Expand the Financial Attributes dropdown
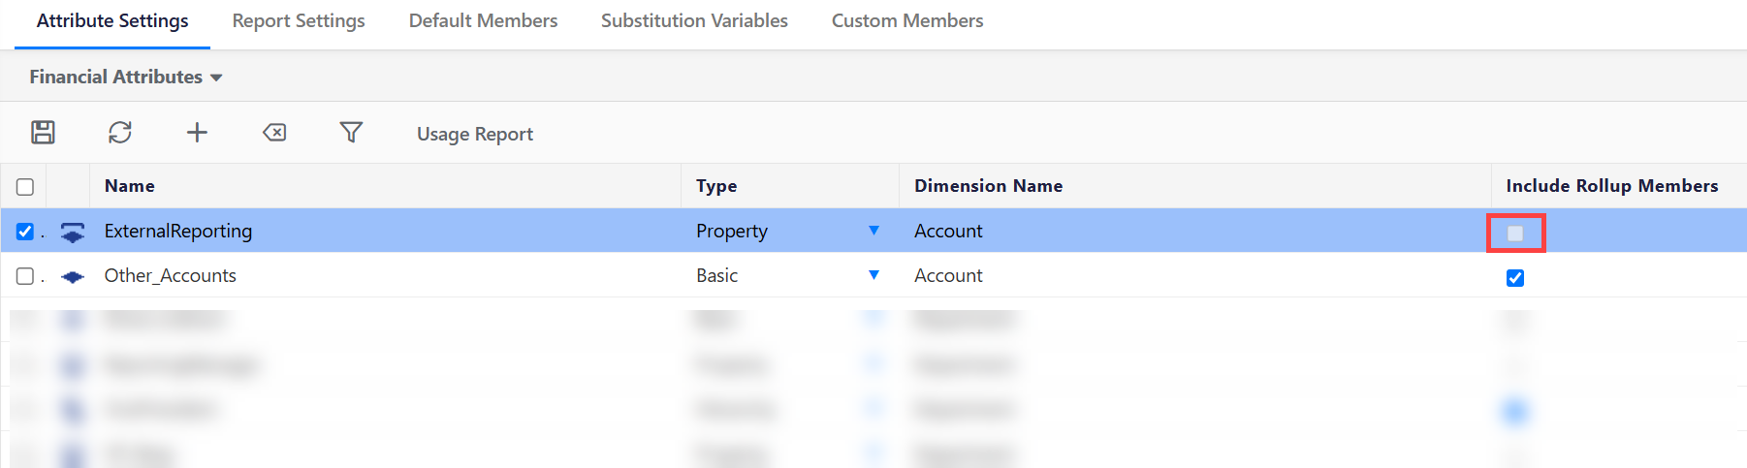1747x468 pixels. coord(126,78)
